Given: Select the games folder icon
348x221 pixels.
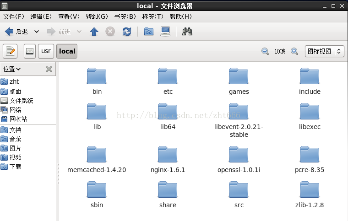Looking at the screenshot, I should (x=239, y=76).
